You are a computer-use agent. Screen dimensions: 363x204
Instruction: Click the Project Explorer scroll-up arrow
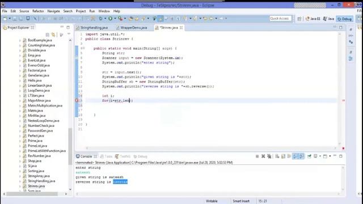pos(70,40)
